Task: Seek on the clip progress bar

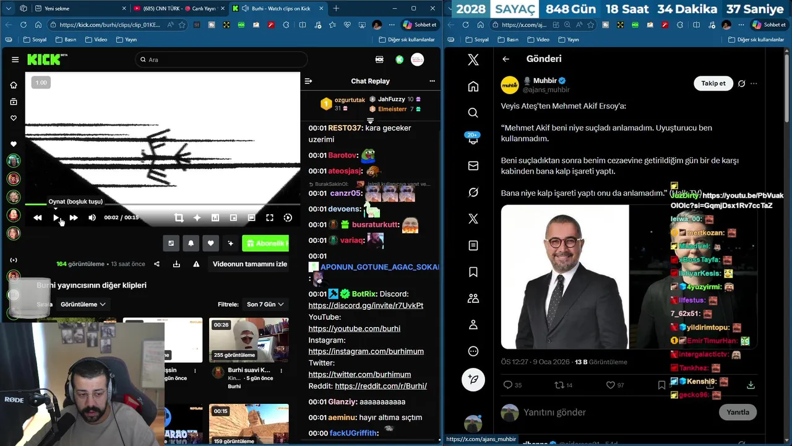Action: pos(162,204)
